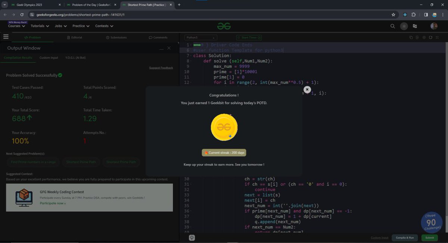Toggle the light/dark theme sun icon
Screen dimensions: 448x243
pos(404,26)
